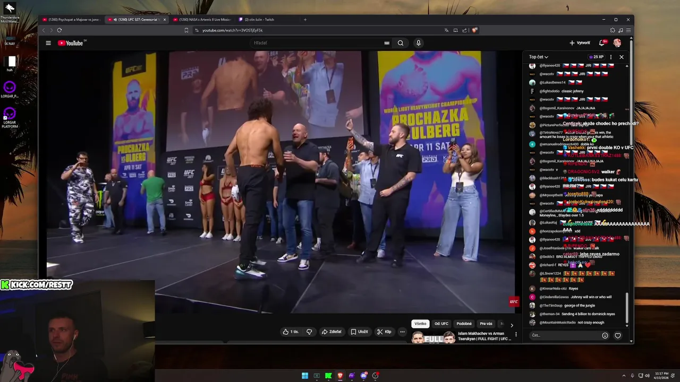
Task: Dislike the video with thumbs down
Action: coord(309,332)
